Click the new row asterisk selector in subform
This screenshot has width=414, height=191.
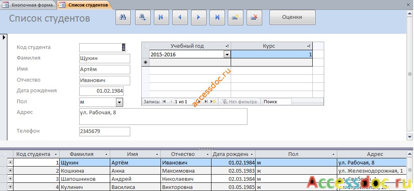145,62
